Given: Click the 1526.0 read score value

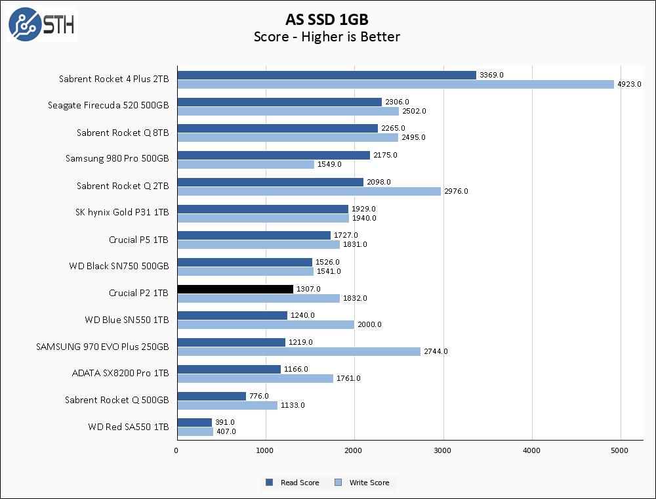Looking at the screenshot, I should [327, 261].
